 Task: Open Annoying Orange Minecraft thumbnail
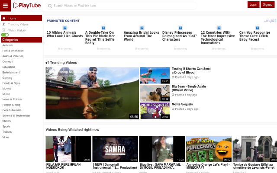(x=209, y=149)
